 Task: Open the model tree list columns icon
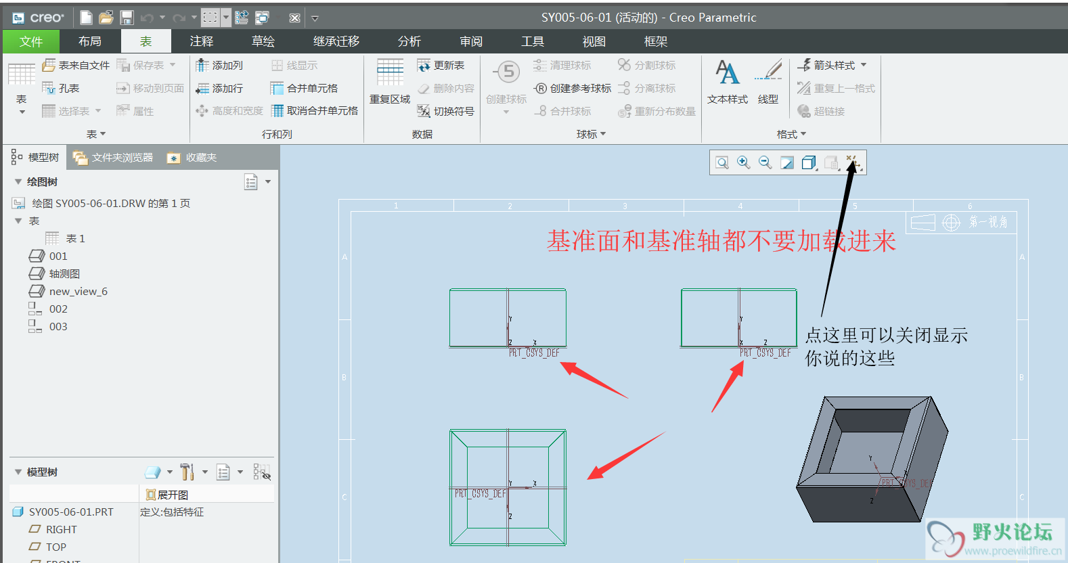pyautogui.click(x=223, y=472)
